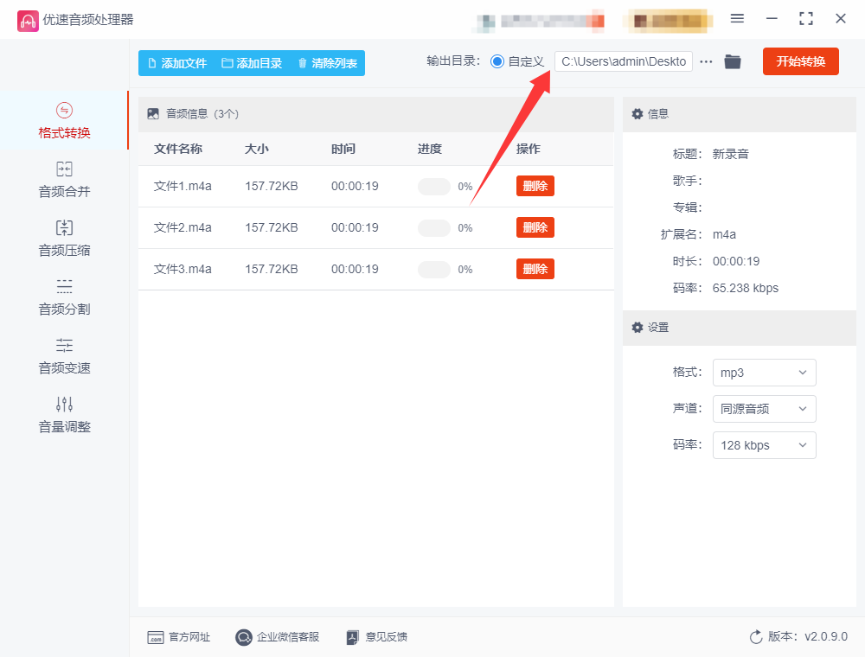Open the 音频变速 audio speed tab

(x=64, y=356)
